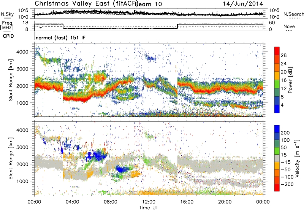This screenshot has height=210, width=304.
Task: Click the N.Sky axis label
Action: pos(7,14)
